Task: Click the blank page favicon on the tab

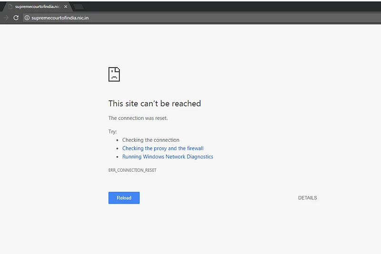Action: tap(10, 7)
